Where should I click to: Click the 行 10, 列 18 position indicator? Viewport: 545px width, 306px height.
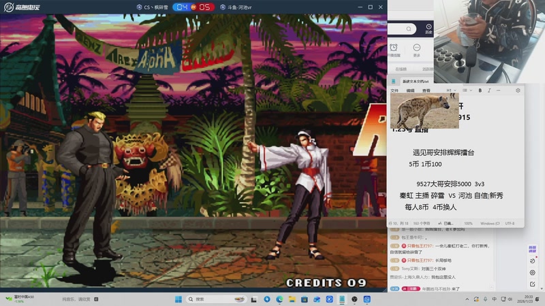(399, 224)
